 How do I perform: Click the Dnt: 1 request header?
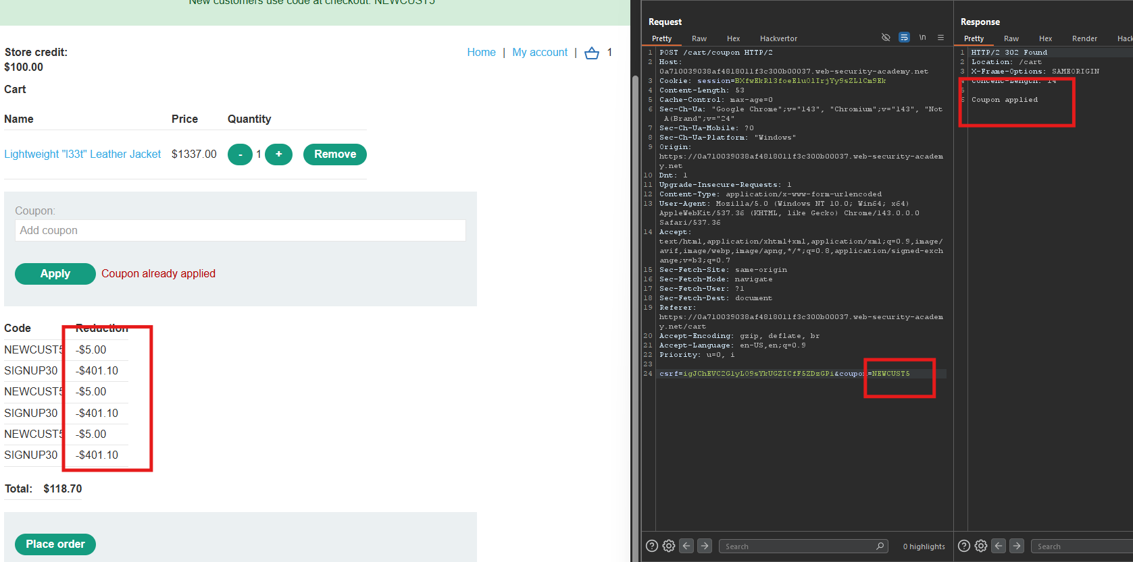(674, 175)
